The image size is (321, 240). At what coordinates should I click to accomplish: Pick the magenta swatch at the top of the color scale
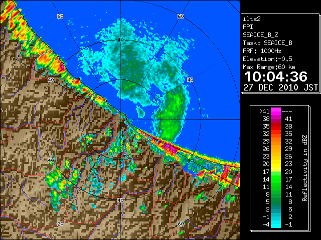tap(276, 111)
